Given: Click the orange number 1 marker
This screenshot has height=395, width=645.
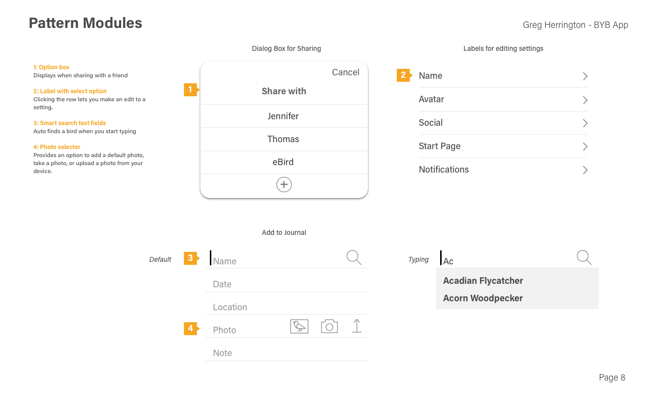Looking at the screenshot, I should point(190,90).
